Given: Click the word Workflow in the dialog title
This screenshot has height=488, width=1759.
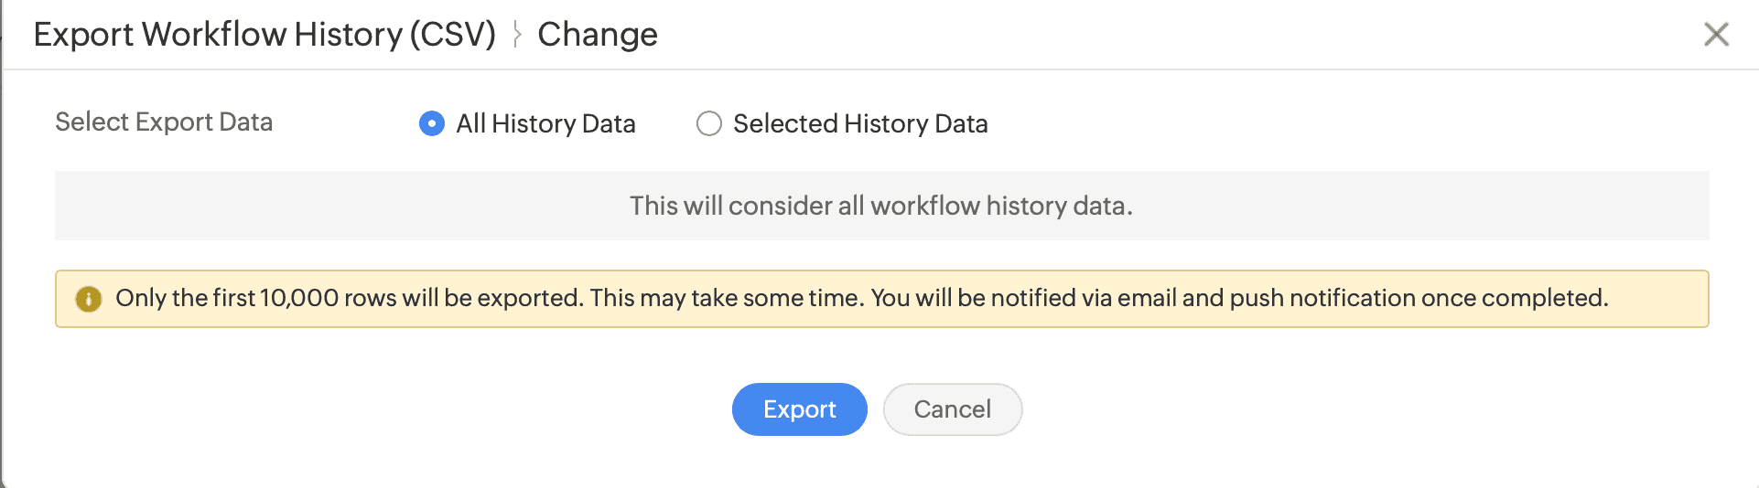Looking at the screenshot, I should click(214, 35).
